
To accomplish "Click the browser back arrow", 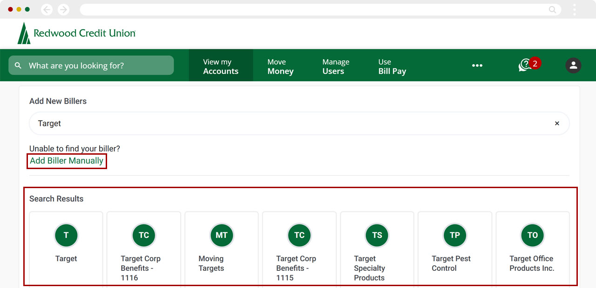I will (47, 10).
